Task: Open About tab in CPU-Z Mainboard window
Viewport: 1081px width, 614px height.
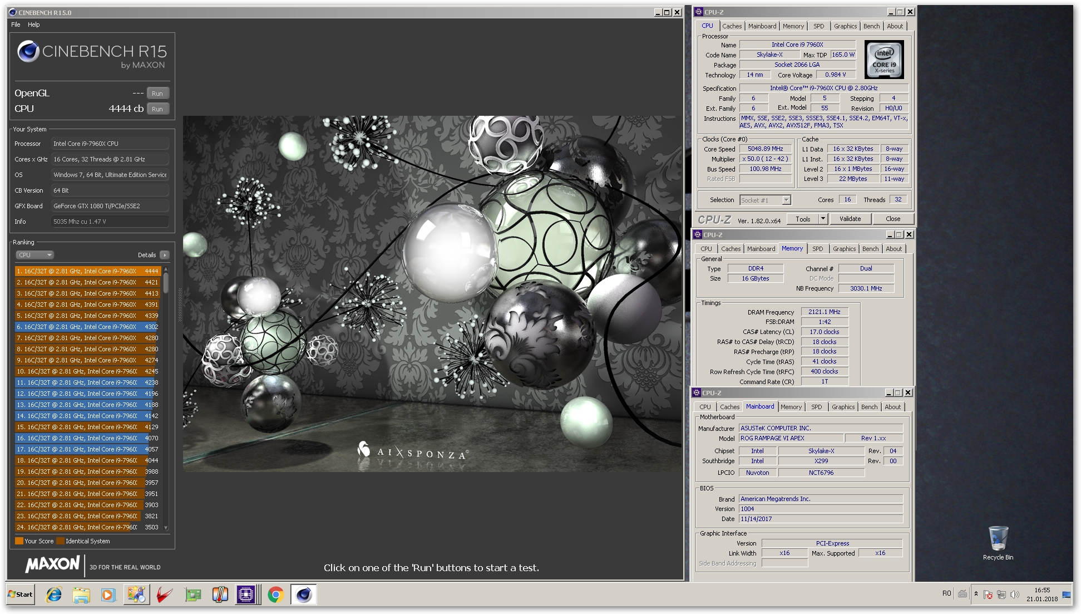Action: pyautogui.click(x=893, y=407)
